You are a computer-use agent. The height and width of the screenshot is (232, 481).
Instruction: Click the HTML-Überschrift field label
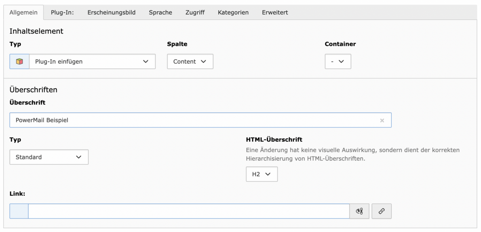point(274,140)
